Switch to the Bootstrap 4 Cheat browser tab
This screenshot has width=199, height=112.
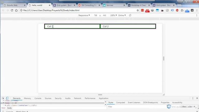pos(139,5)
